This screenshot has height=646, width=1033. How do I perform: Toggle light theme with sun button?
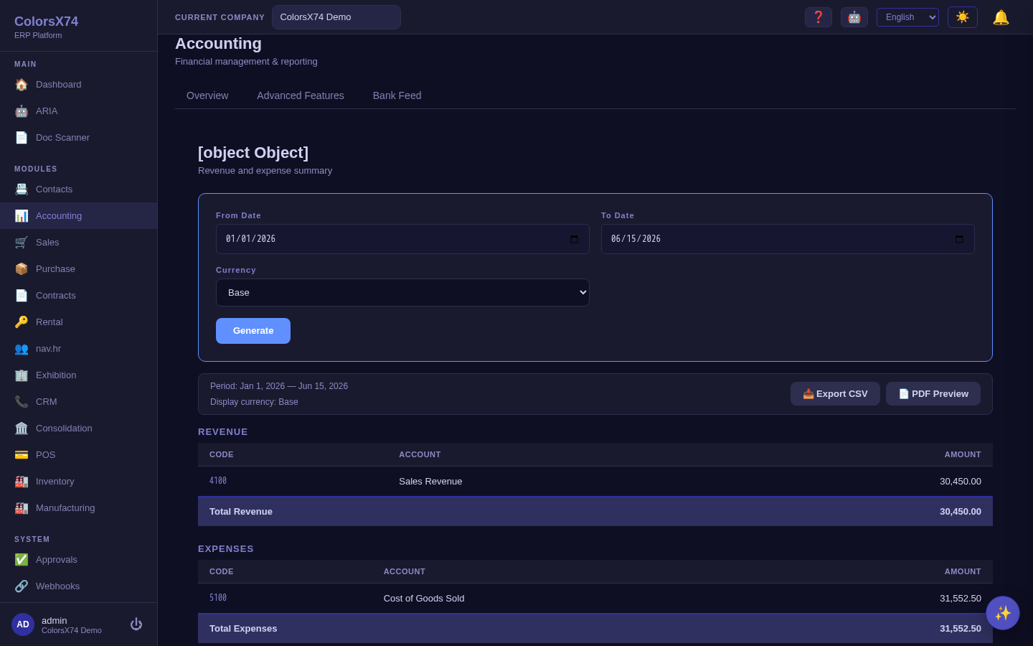click(x=963, y=17)
